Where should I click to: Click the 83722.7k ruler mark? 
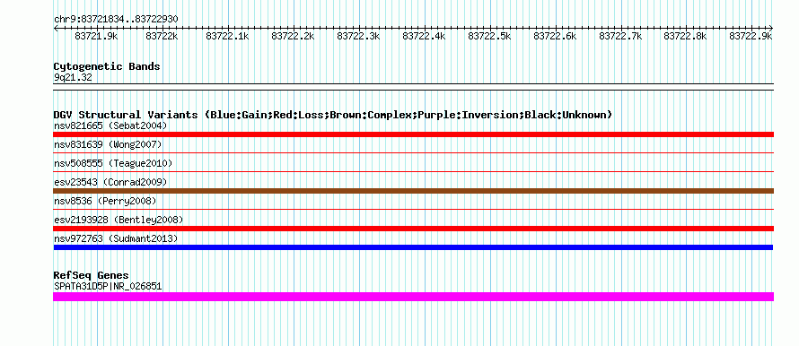(620, 36)
